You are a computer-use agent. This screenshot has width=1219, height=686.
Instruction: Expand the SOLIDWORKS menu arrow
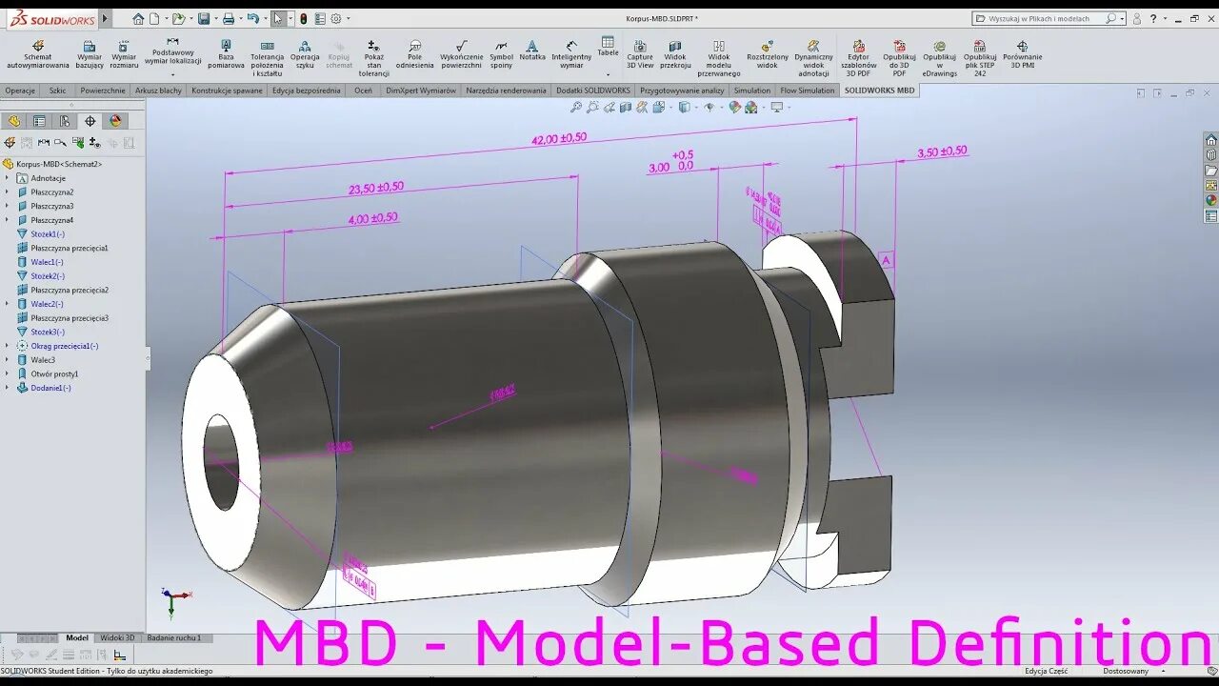pos(105,18)
